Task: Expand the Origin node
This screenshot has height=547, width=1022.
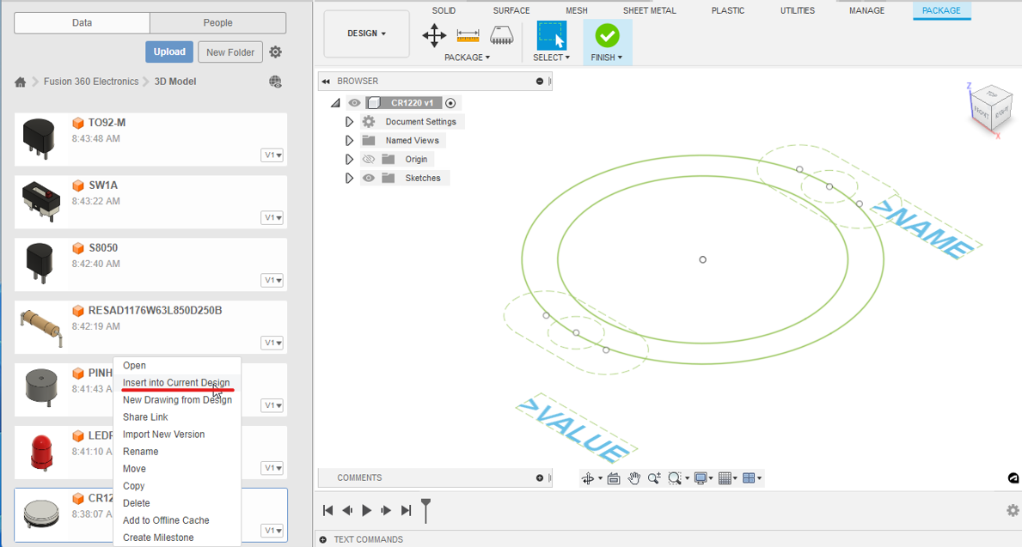Action: [349, 160]
